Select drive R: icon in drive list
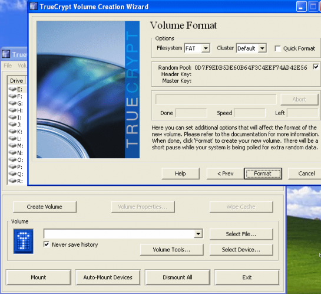This screenshot has width=321, height=294. point(12,181)
